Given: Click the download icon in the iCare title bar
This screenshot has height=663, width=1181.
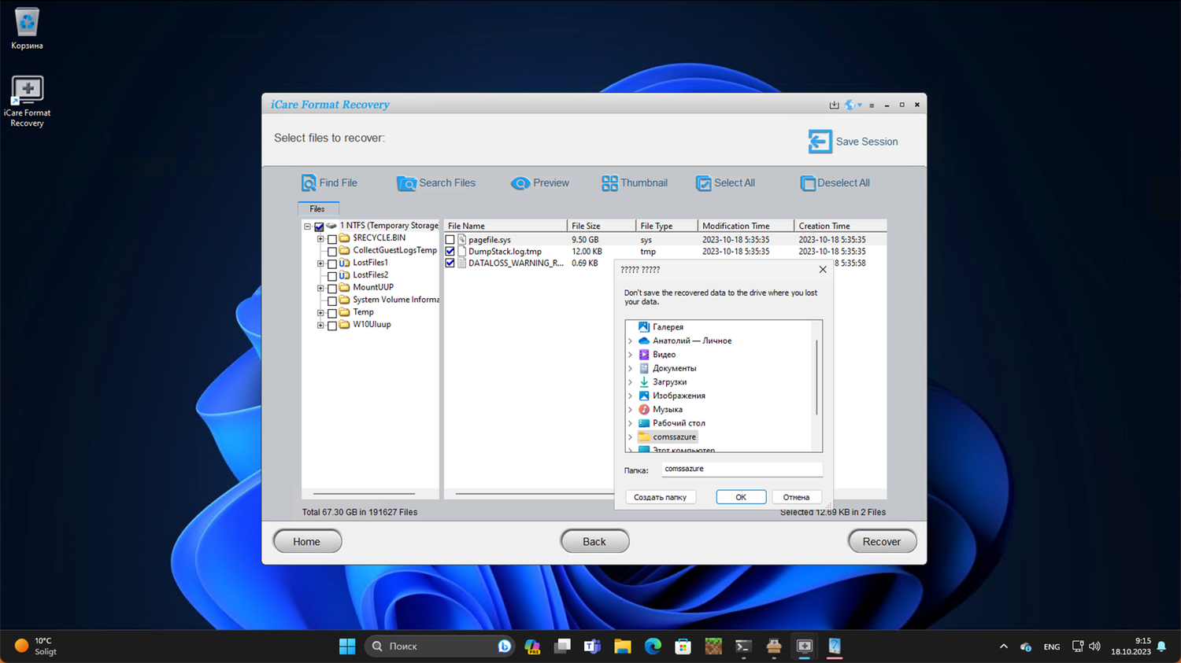Looking at the screenshot, I should (x=834, y=105).
